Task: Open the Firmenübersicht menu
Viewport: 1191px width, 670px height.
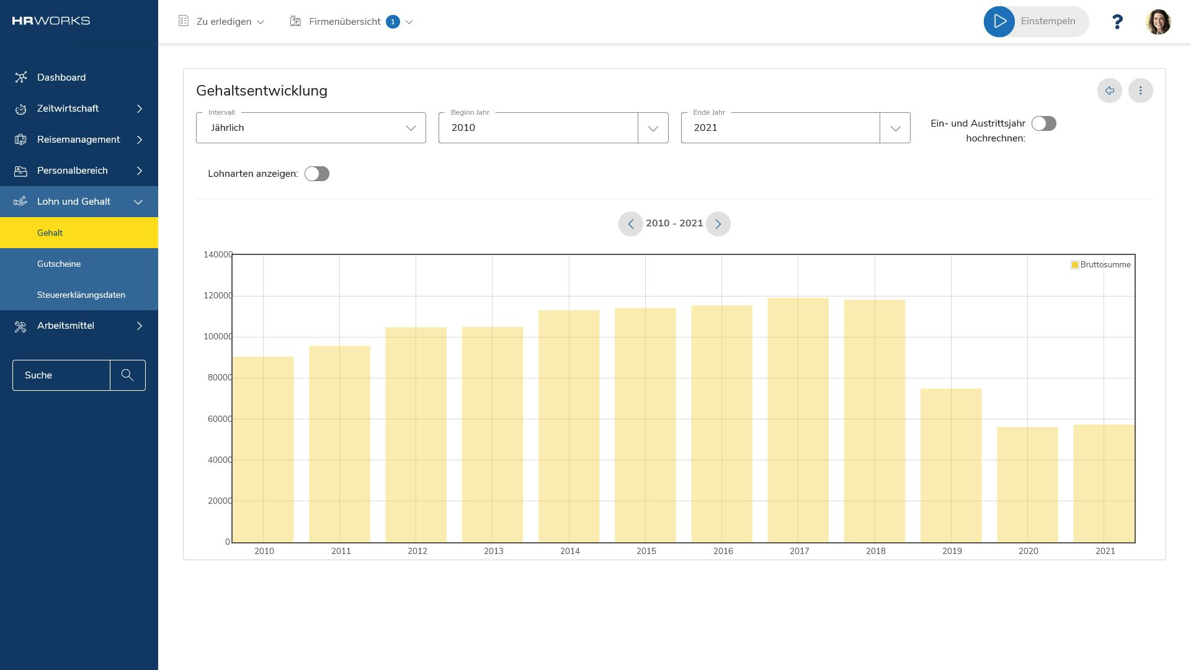Action: [351, 22]
